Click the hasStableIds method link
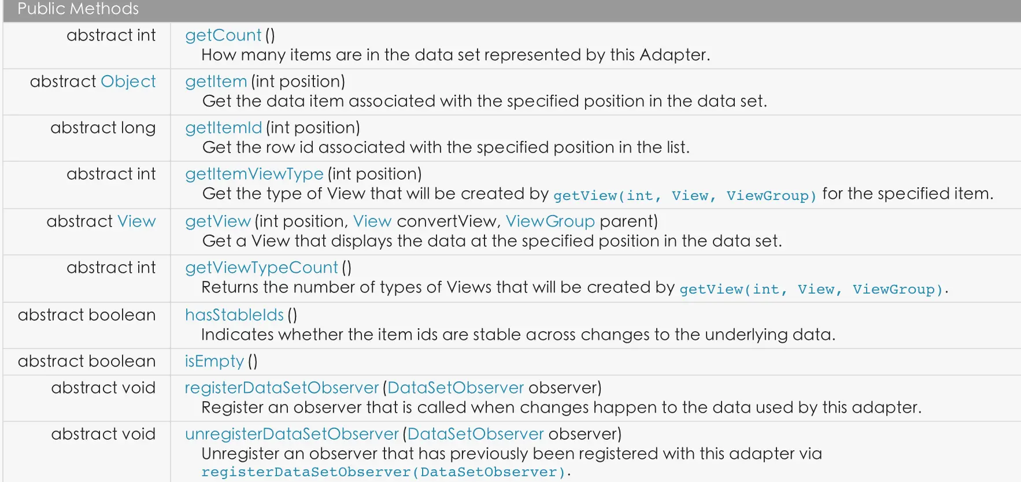The height and width of the screenshot is (482, 1021). click(234, 315)
